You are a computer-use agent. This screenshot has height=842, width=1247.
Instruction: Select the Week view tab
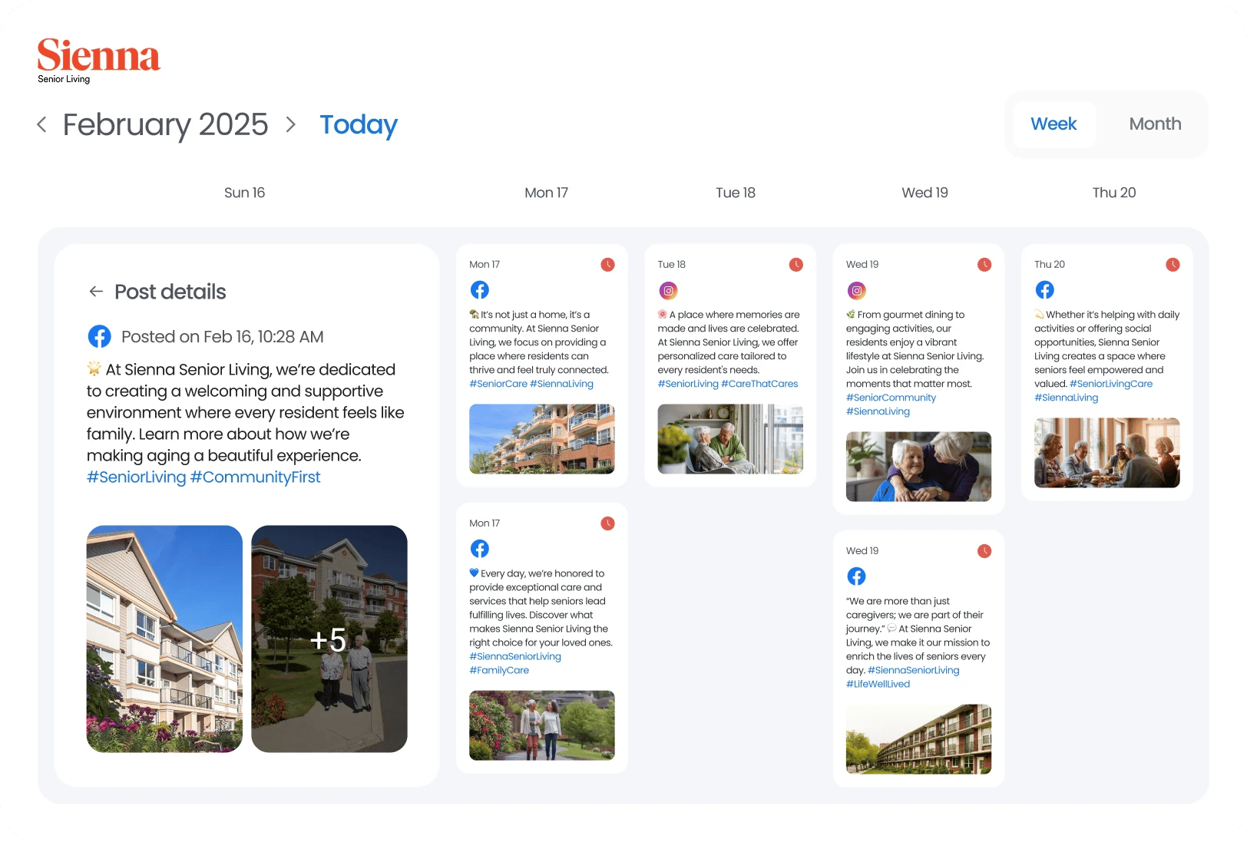point(1054,124)
